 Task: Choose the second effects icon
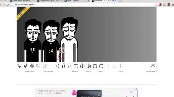[64, 66]
